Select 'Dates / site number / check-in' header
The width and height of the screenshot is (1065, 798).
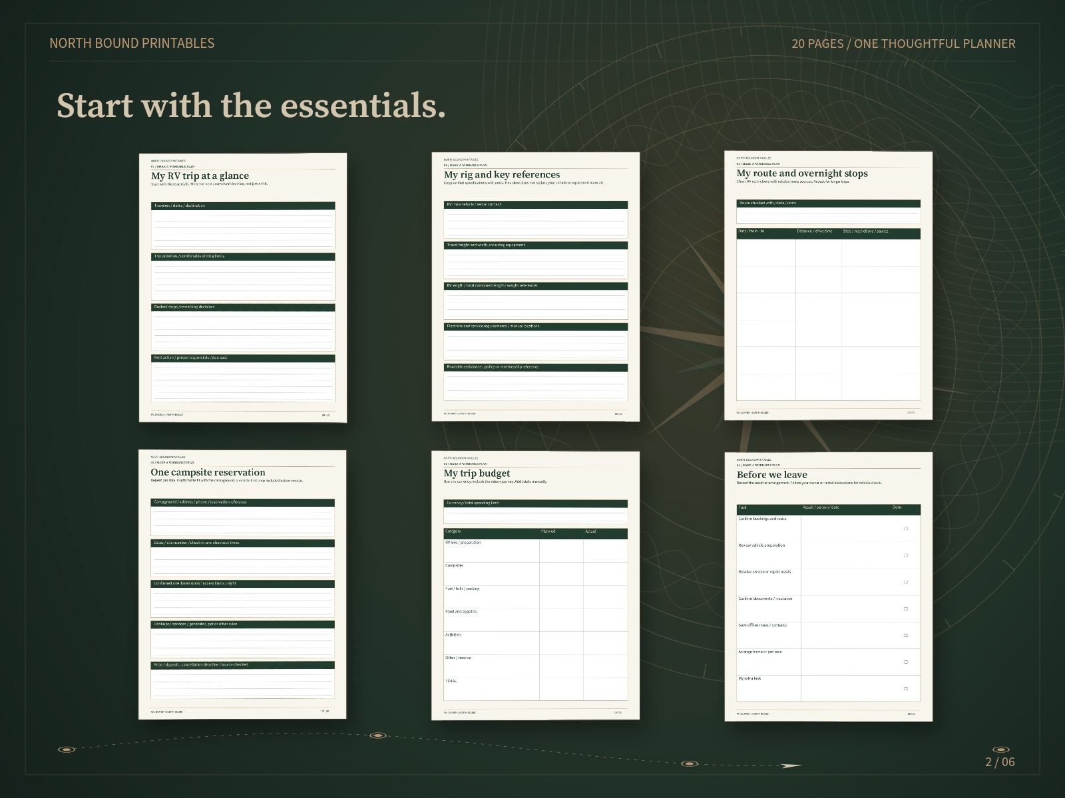tap(243, 543)
